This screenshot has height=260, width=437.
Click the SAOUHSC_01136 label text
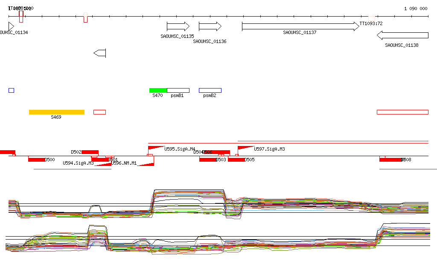point(210,41)
